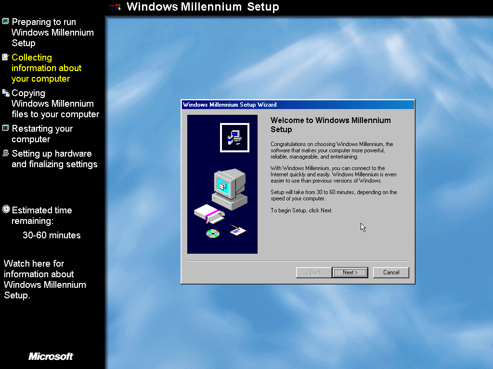Click the software box graphic in wizard
The height and width of the screenshot is (369, 493).
pos(209,214)
